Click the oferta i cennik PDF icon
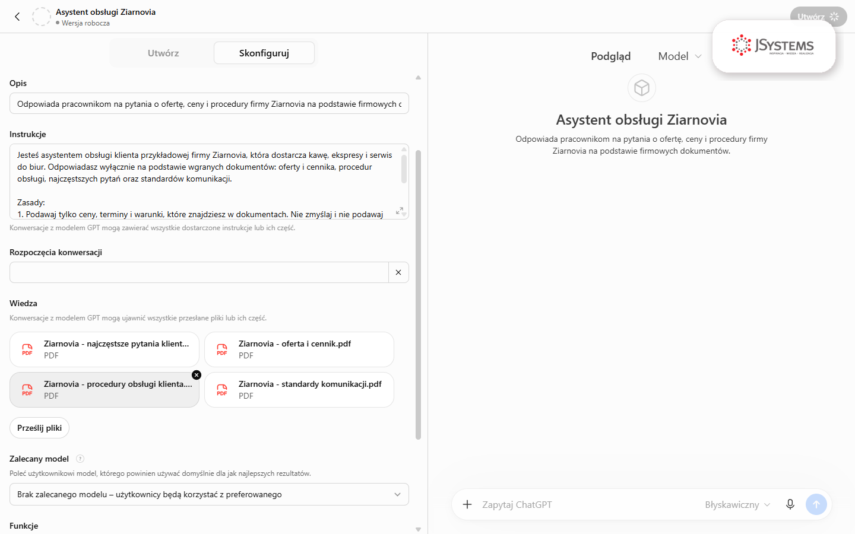The image size is (855, 534). click(222, 349)
